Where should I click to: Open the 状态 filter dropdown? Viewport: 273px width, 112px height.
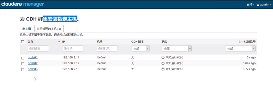pos(177,49)
